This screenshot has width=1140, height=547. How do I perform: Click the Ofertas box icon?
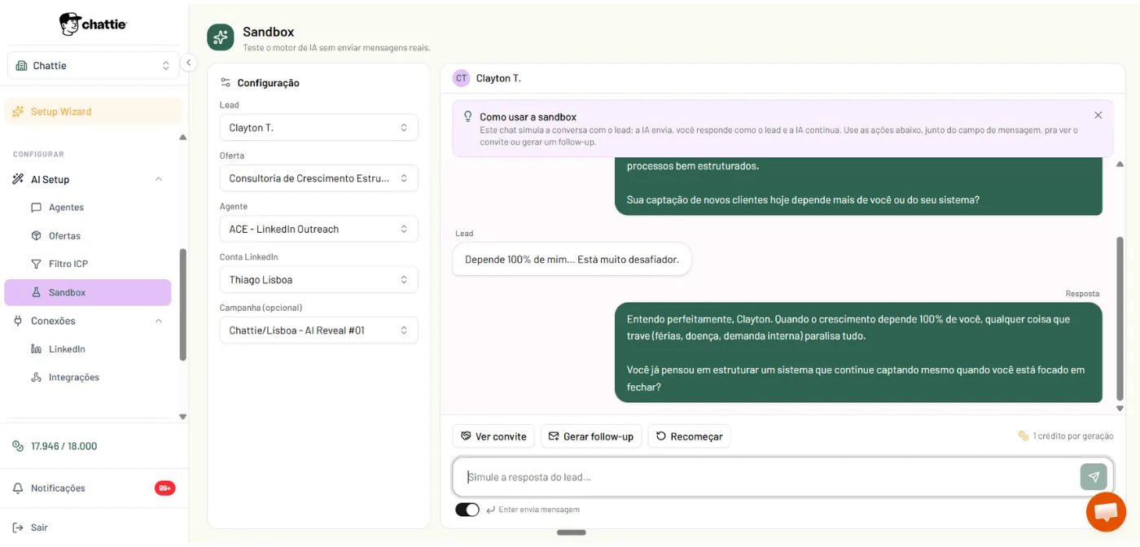pos(36,236)
